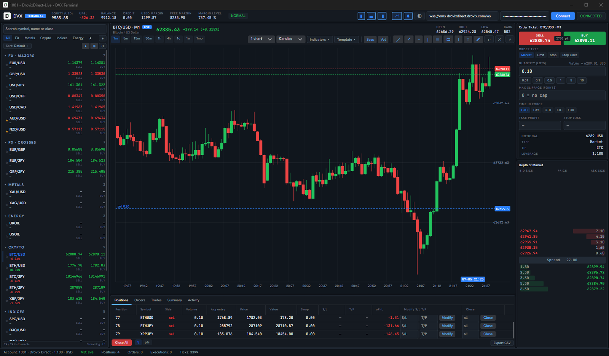
Task: Show favorites with the white star tab
Action: tap(90, 38)
